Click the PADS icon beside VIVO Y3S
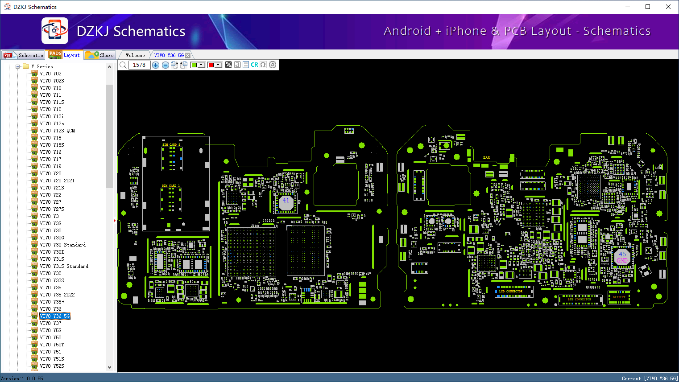 point(34,223)
